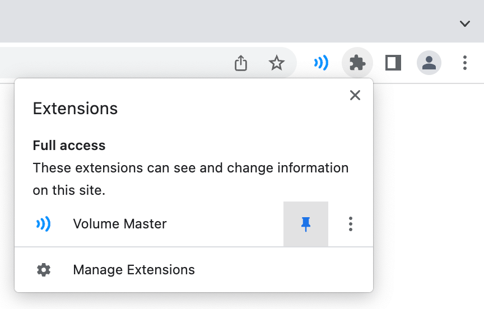Click the gear icon beside Manage Extensions
This screenshot has width=484, height=309.
pos(44,270)
